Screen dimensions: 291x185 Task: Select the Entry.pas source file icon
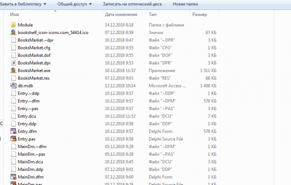(13, 139)
